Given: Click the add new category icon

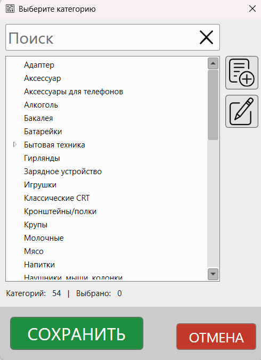Looking at the screenshot, I should (242, 73).
